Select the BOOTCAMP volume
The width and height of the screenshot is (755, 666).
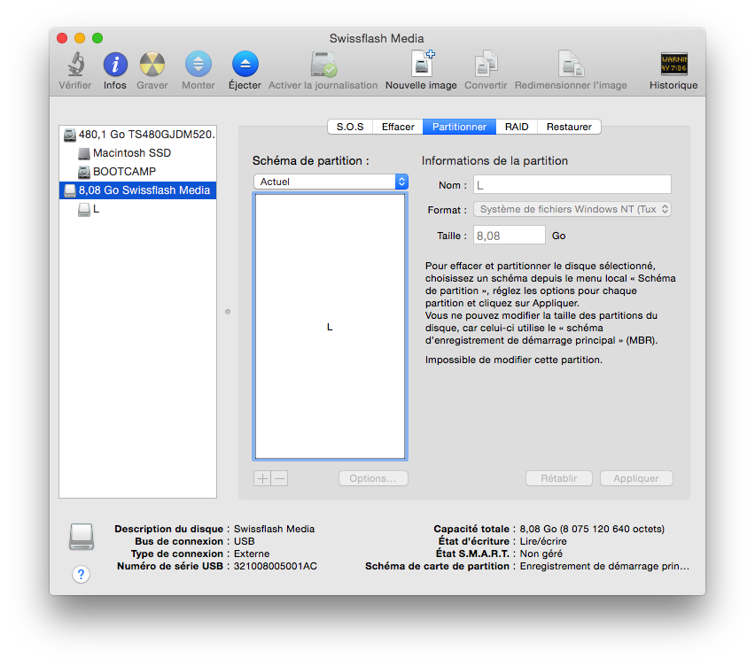point(137,172)
